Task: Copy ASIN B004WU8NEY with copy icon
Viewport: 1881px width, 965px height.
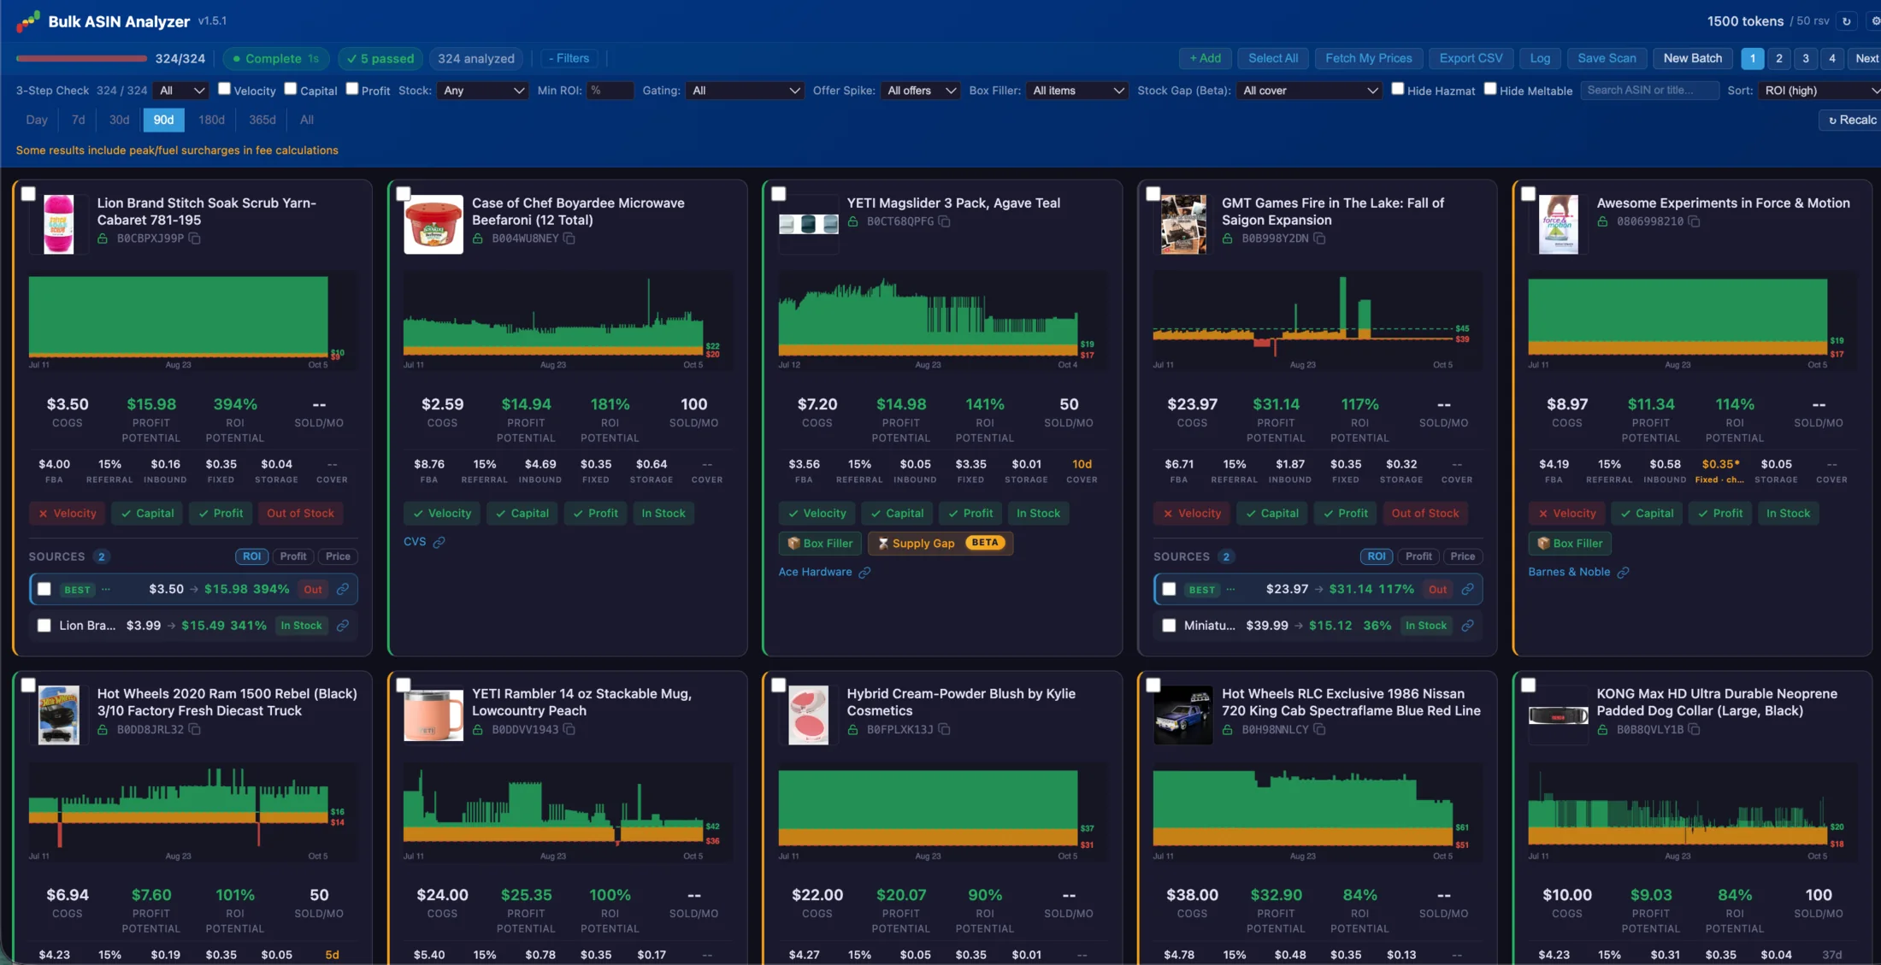Action: click(x=569, y=238)
